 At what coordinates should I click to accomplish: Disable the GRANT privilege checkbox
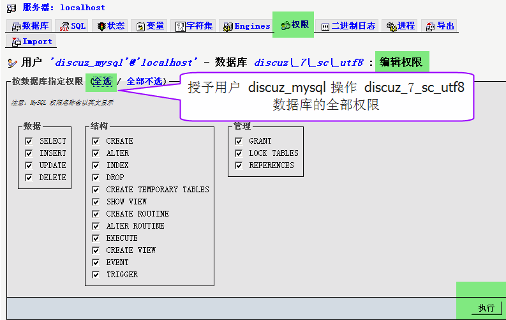click(239, 141)
